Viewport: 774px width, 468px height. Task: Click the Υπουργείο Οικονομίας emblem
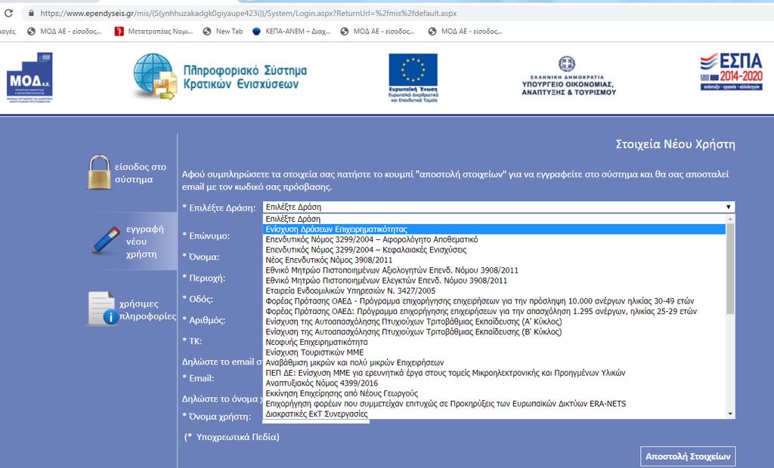pos(568,76)
